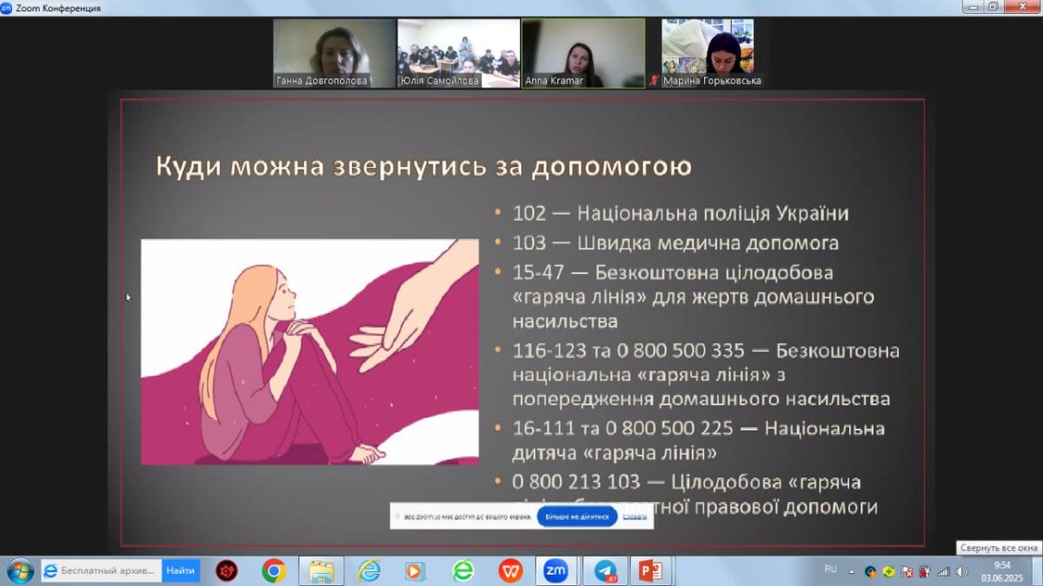Click the line 102 — Національна поліція України
1043x586 pixels.
681,213
